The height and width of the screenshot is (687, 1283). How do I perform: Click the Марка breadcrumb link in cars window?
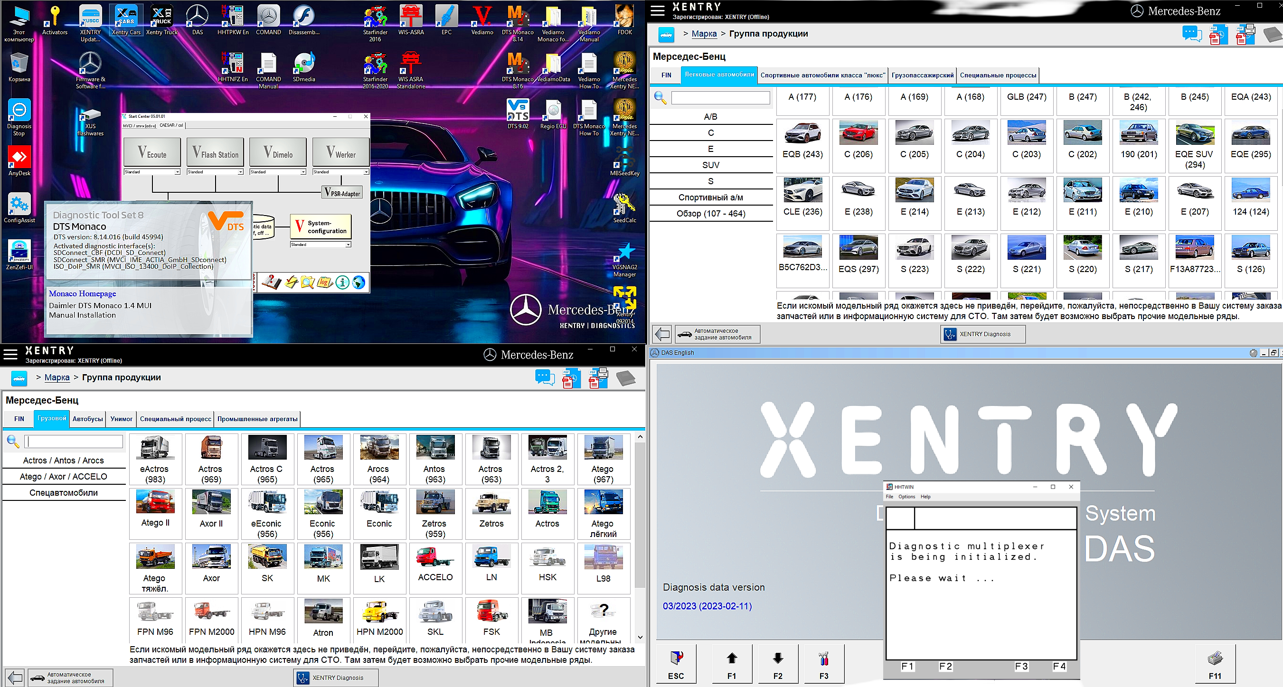pyautogui.click(x=704, y=34)
